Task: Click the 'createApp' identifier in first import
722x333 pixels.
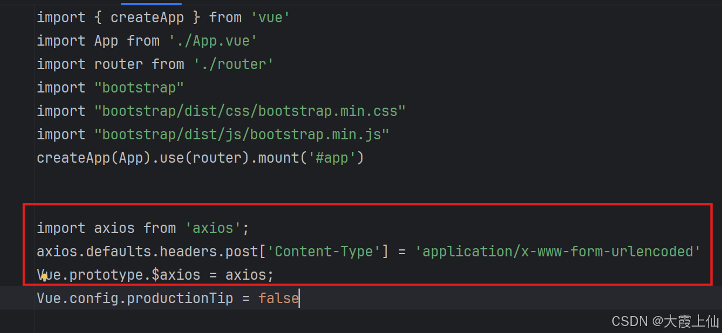Action: (x=147, y=18)
